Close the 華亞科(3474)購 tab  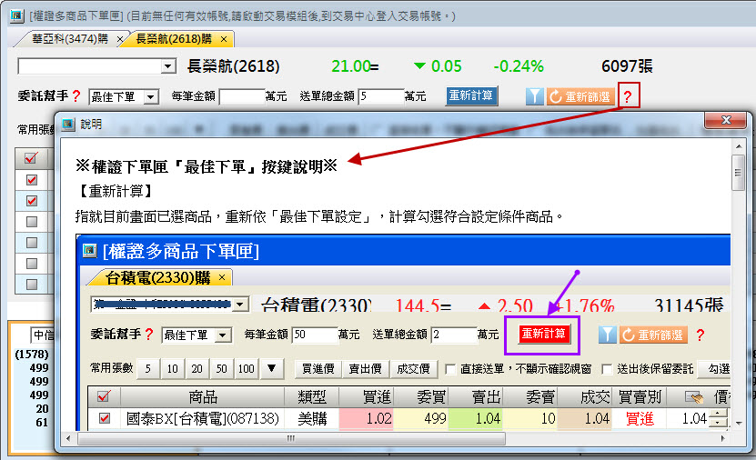(x=120, y=39)
